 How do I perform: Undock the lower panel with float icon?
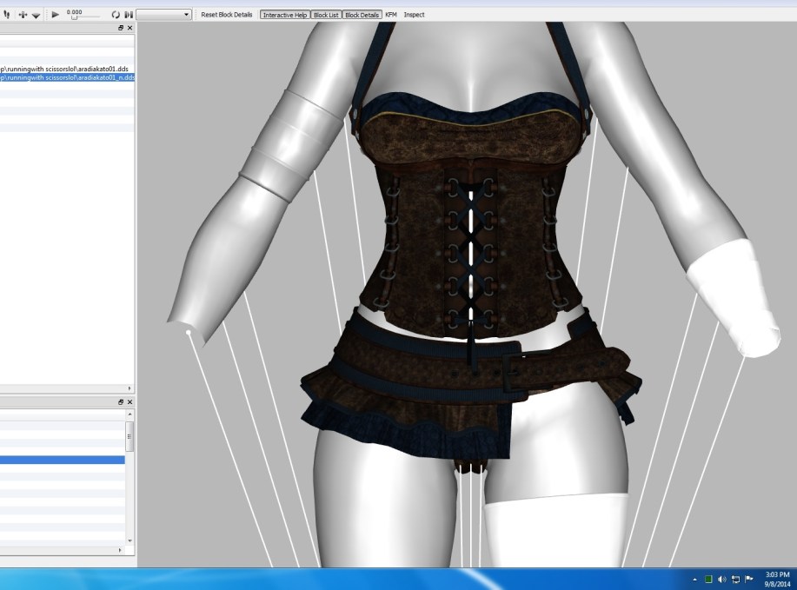coord(121,402)
